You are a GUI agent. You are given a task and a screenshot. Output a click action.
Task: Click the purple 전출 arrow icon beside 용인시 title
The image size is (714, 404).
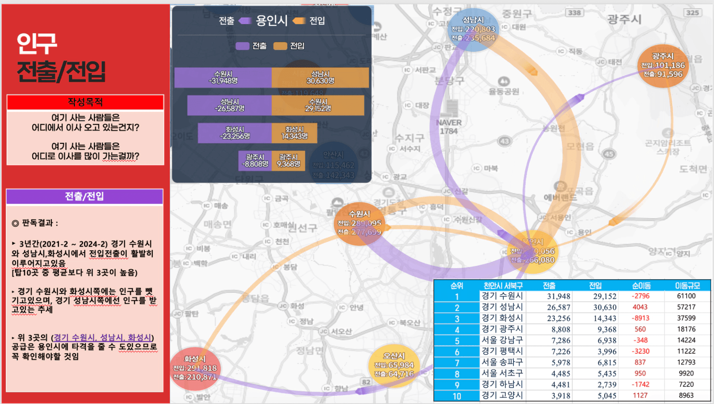pos(245,20)
